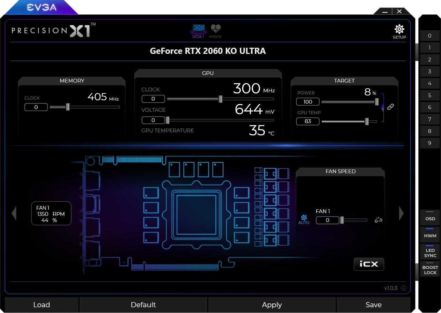
Task: Click the memory clock offset field
Action: pos(36,107)
